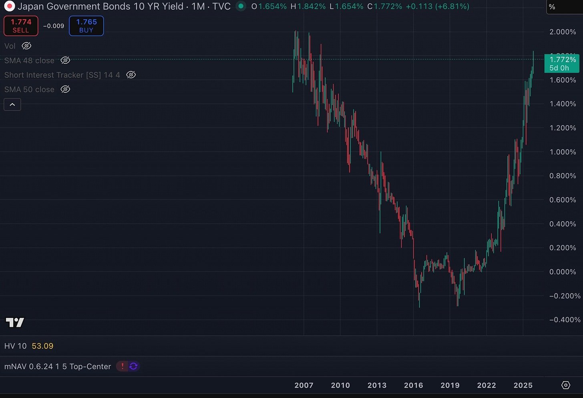Click the green data status dot next to TVC

[241, 6]
